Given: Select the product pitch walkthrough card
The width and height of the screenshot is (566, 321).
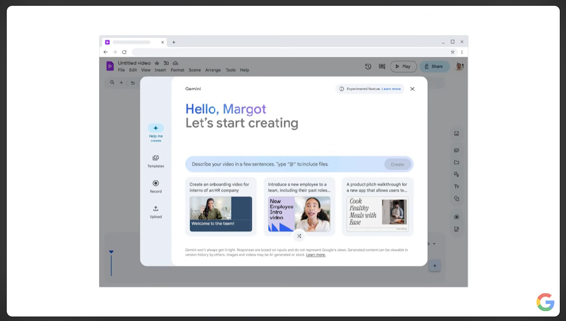Looking at the screenshot, I should tap(377, 206).
